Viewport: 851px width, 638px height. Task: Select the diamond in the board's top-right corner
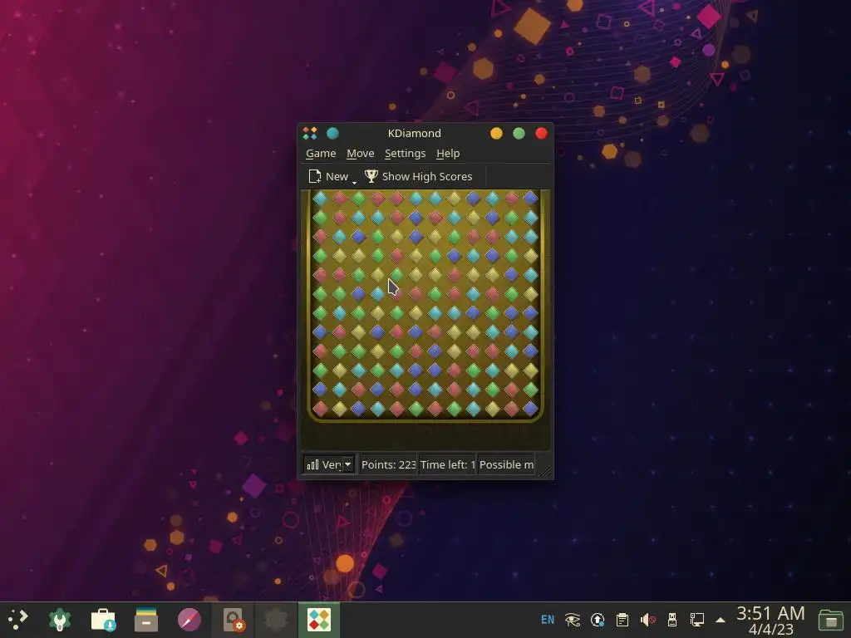pos(530,199)
